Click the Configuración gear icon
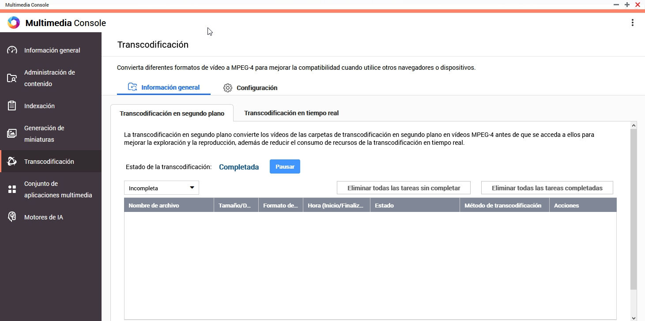The image size is (645, 321). coord(228,88)
